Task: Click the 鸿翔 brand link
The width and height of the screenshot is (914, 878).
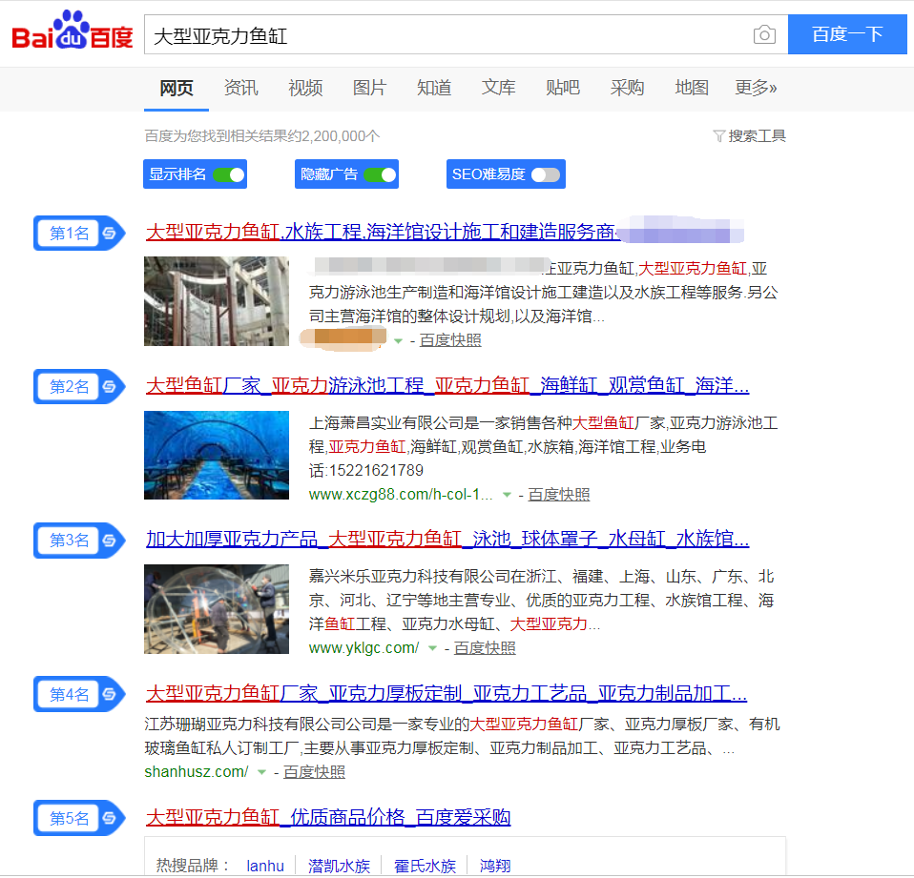Action: pos(495,867)
